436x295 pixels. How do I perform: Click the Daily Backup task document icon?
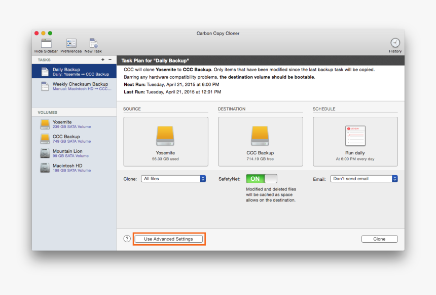coord(45,72)
